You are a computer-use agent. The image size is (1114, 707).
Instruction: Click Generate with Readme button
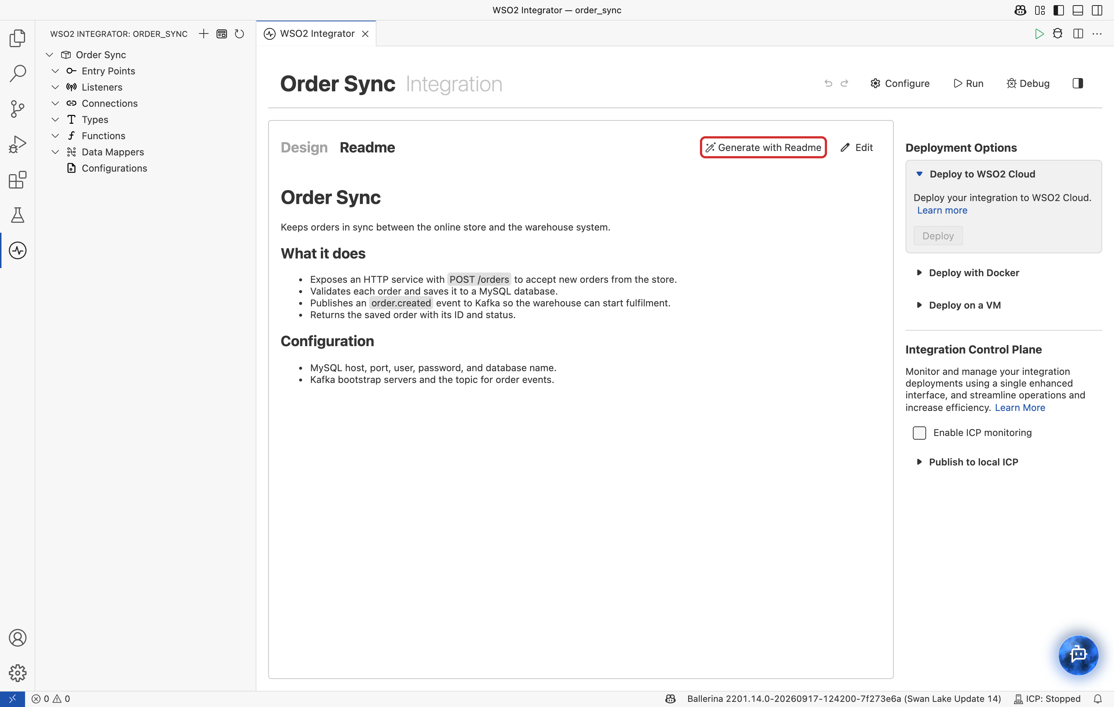(x=763, y=148)
